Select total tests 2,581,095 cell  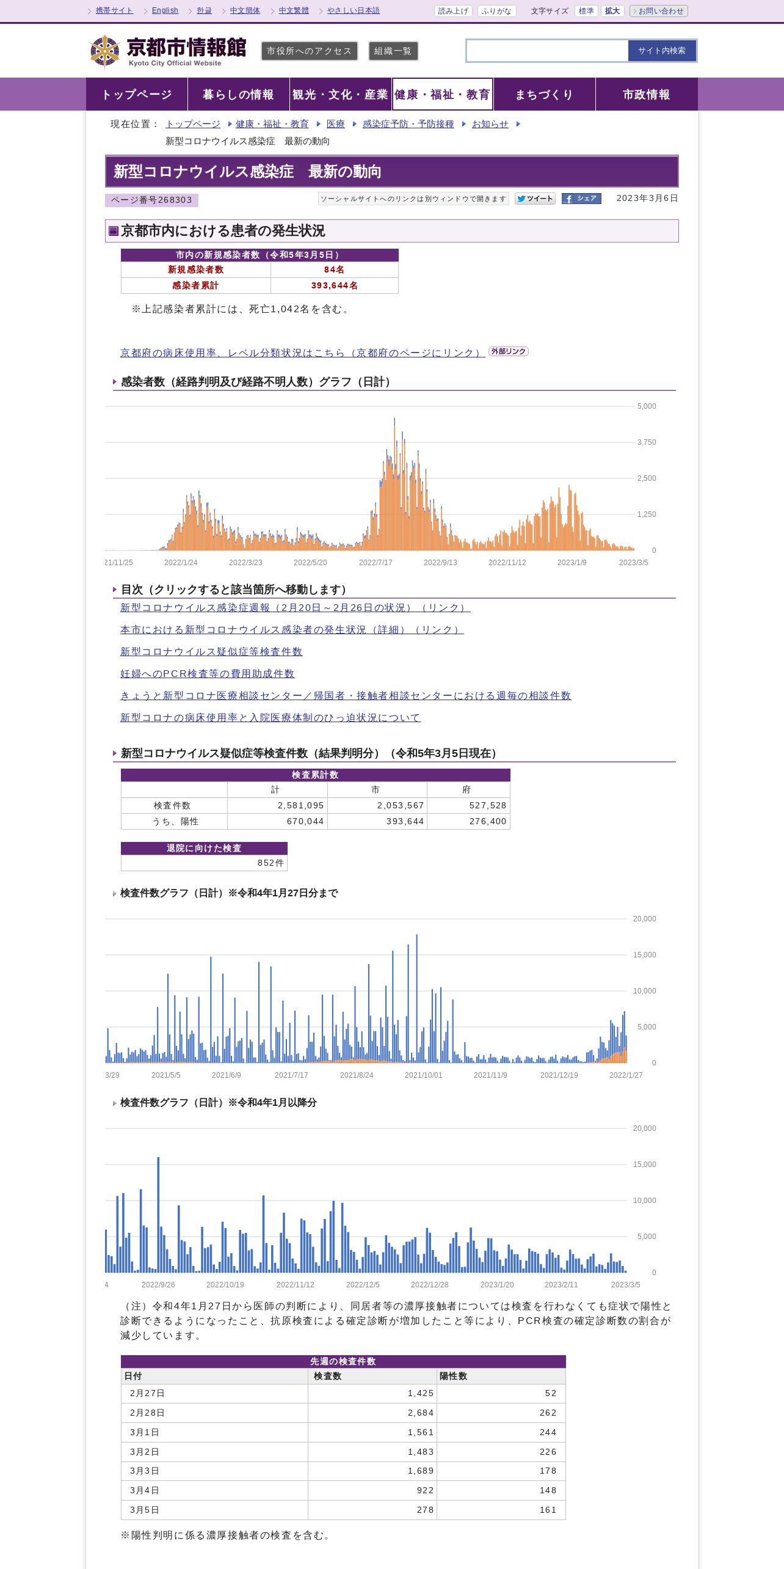277,806
